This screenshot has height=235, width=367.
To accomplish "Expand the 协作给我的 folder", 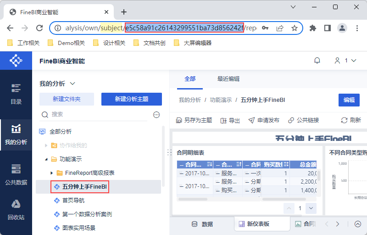I will point(46,145).
